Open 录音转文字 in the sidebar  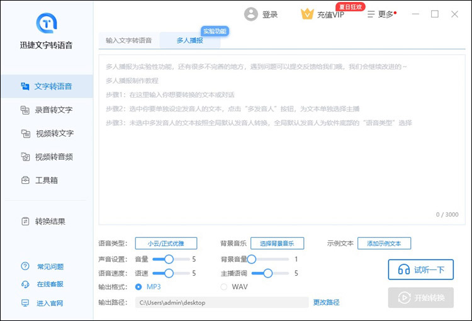coord(47,110)
